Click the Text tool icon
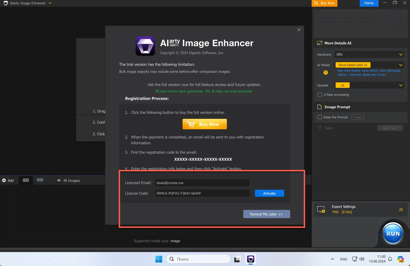The image size is (410, 266). pos(320,128)
